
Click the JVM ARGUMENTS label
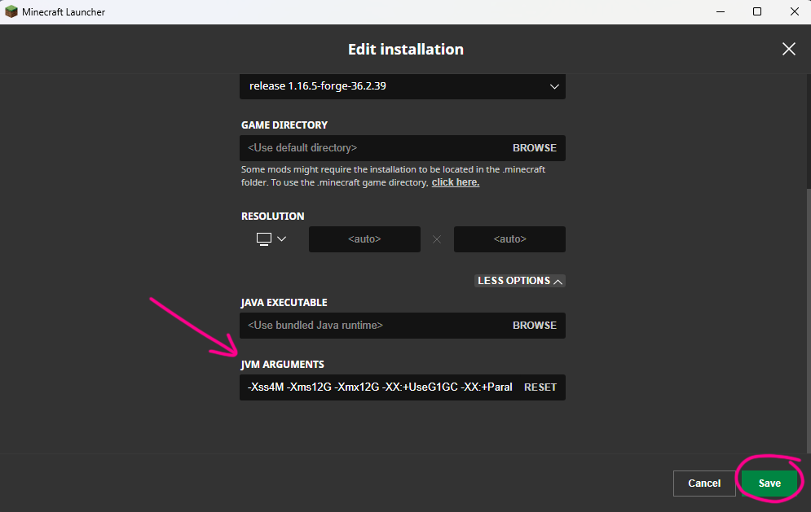coord(282,364)
